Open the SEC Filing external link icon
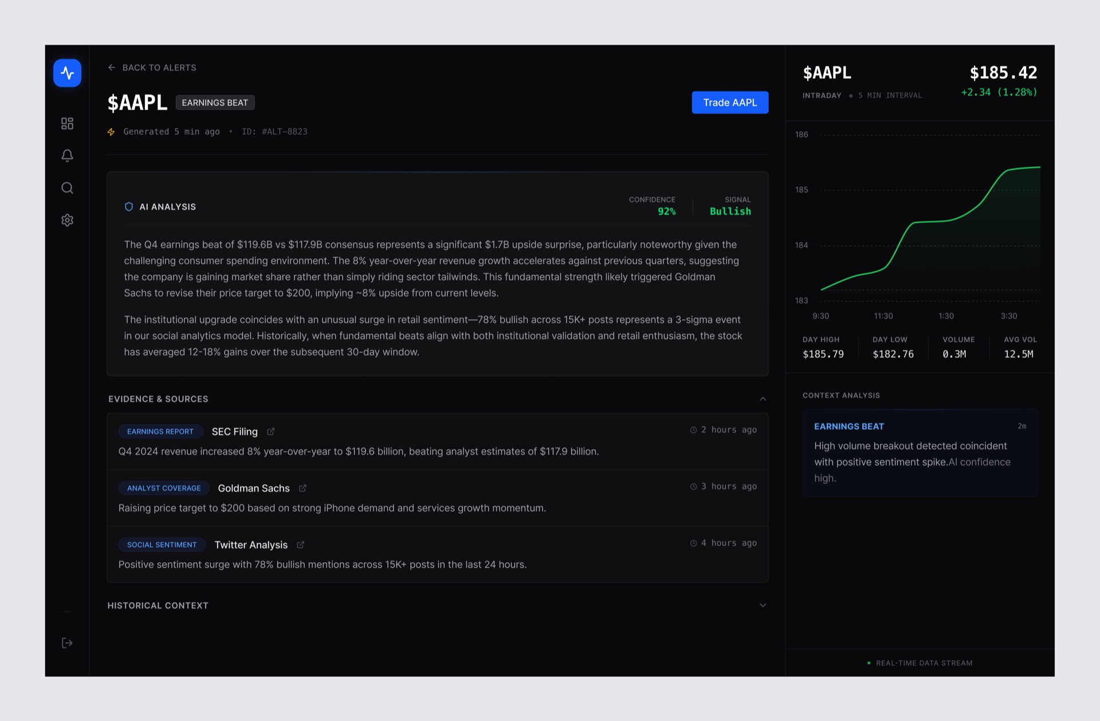The image size is (1100, 721). point(270,432)
